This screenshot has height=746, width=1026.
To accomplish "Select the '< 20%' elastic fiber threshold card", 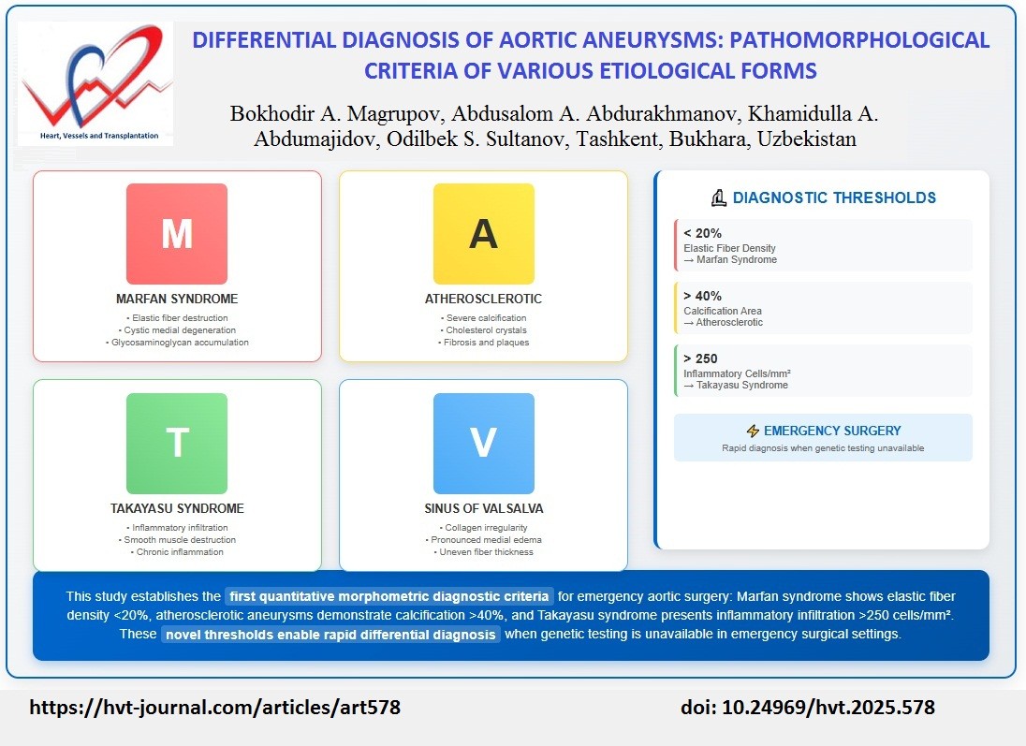I will [823, 245].
